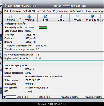Screen dimensions: 104x106
Task: Click today's transfer value 944,30 MB
Action: pyautogui.click(x=41, y=46)
